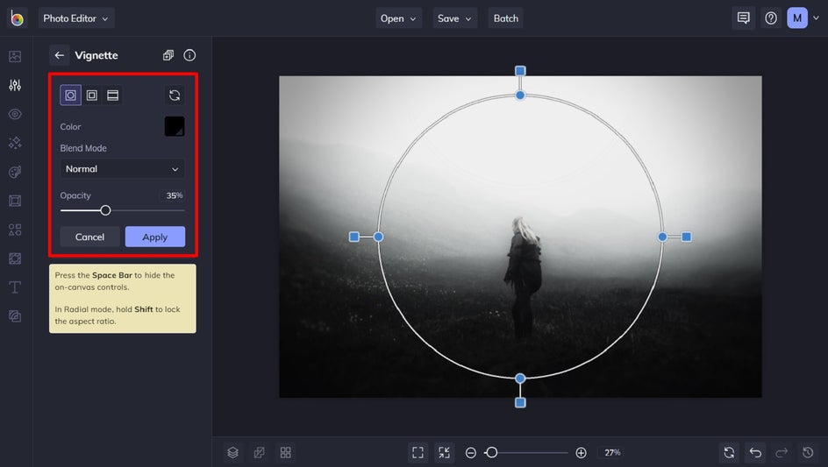
Task: Click the left round handle on circle
Action: [379, 237]
